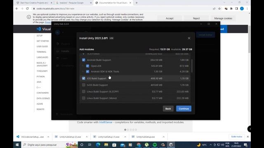Open the DATA SCIENCE docs section
This screenshot has width=264, height=148.
[43, 98]
